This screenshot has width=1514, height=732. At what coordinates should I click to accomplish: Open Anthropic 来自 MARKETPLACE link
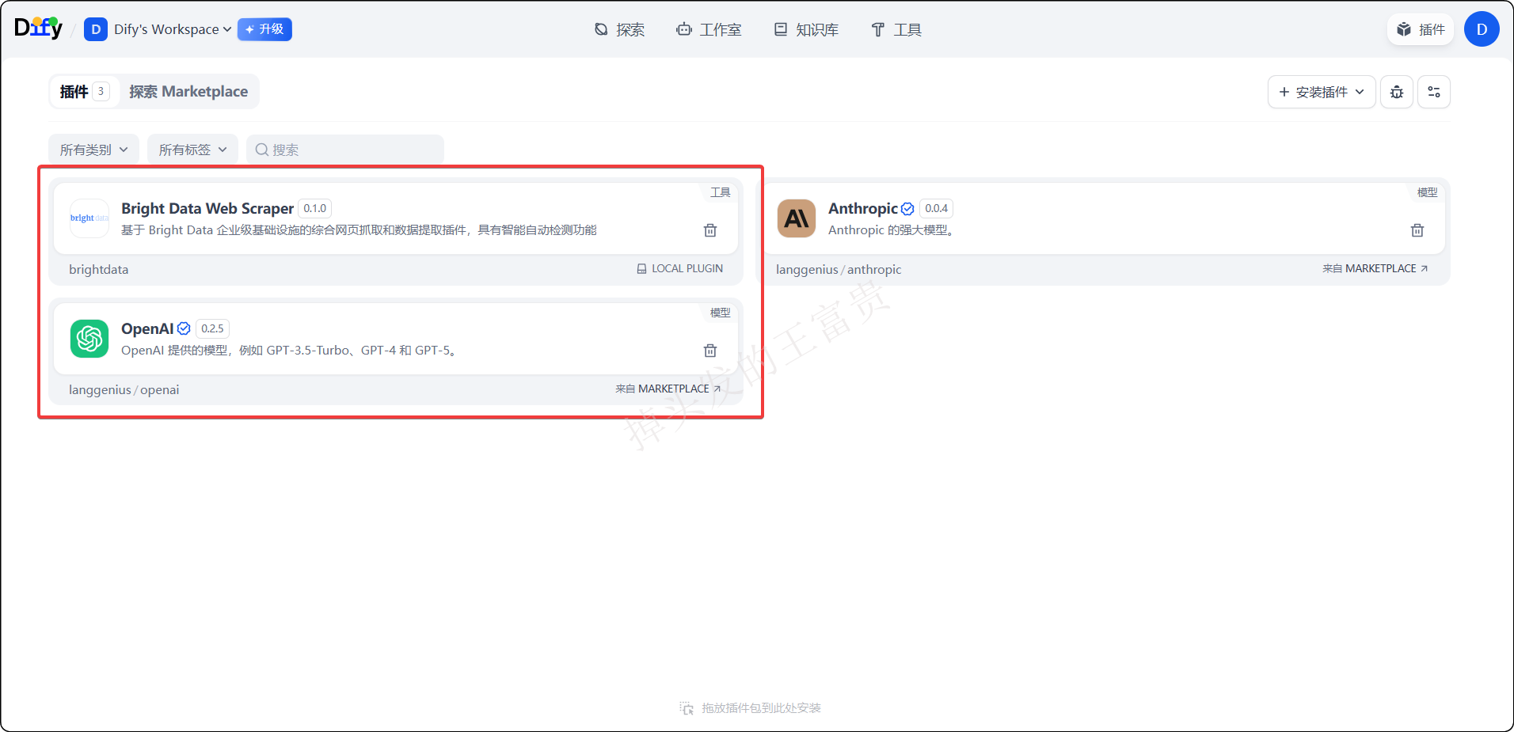[x=1375, y=269]
